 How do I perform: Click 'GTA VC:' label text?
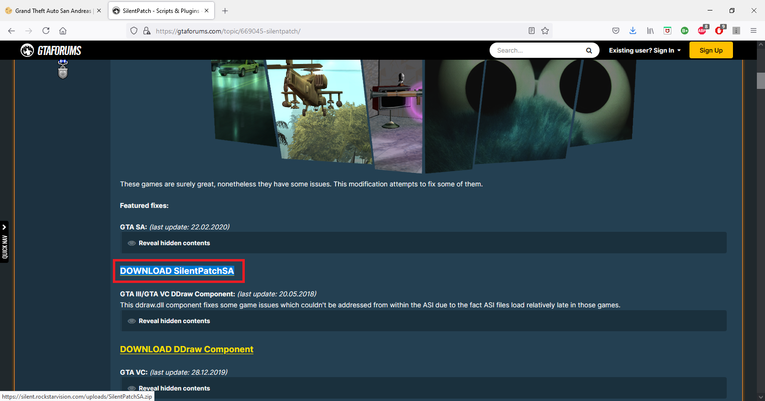coord(134,372)
